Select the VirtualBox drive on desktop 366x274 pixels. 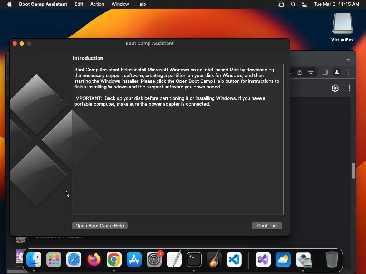pos(342,27)
